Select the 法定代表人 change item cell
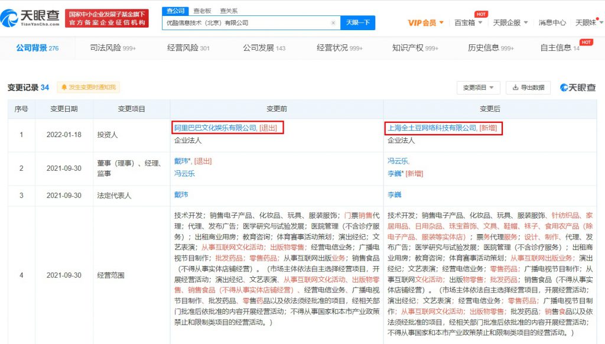 coord(132,196)
